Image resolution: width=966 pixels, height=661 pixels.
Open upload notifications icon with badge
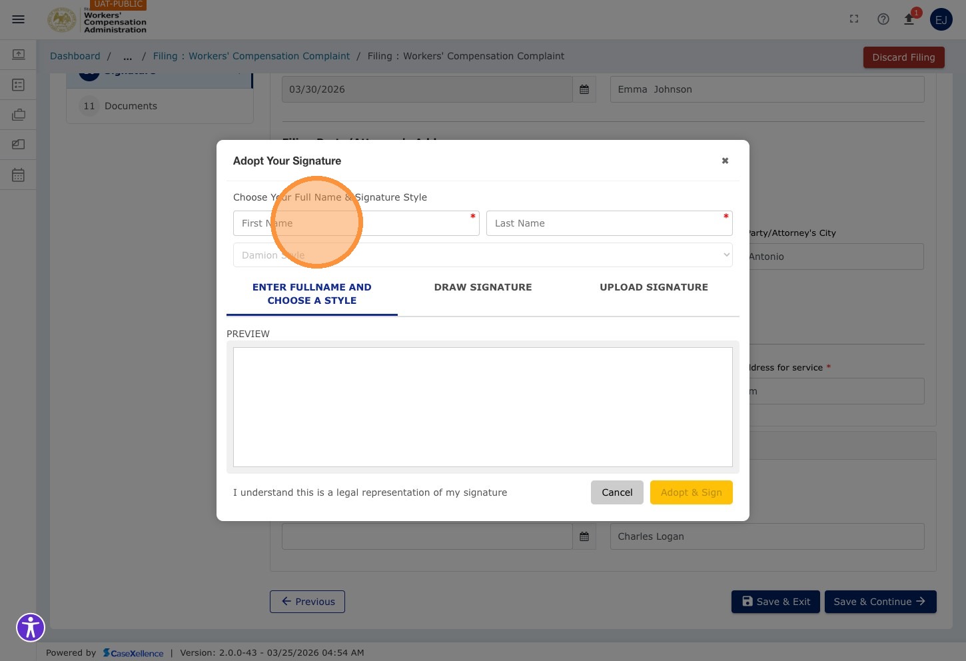pos(909,19)
